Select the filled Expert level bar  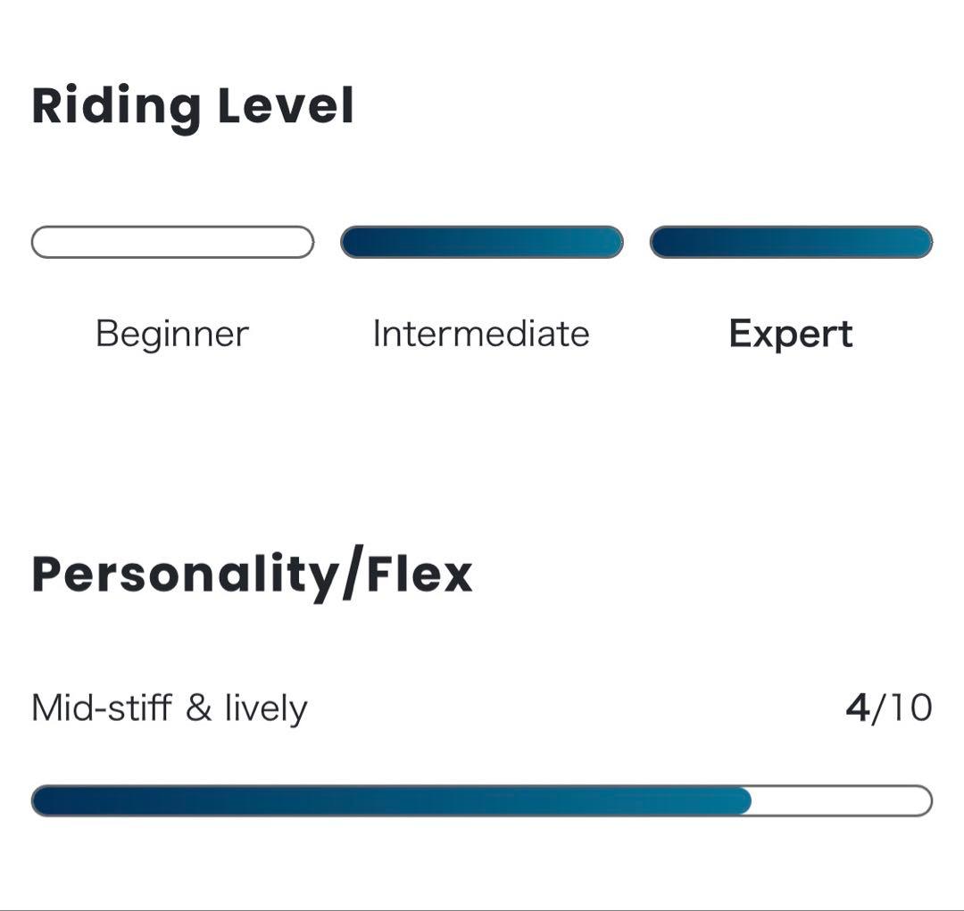tap(791, 242)
